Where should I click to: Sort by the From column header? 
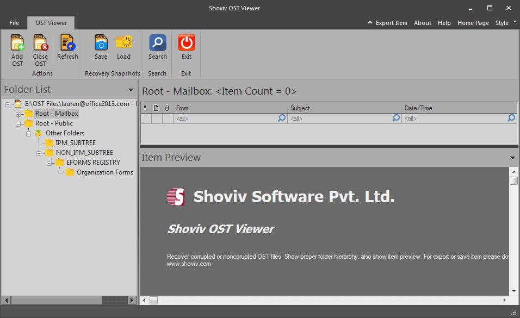(x=230, y=108)
